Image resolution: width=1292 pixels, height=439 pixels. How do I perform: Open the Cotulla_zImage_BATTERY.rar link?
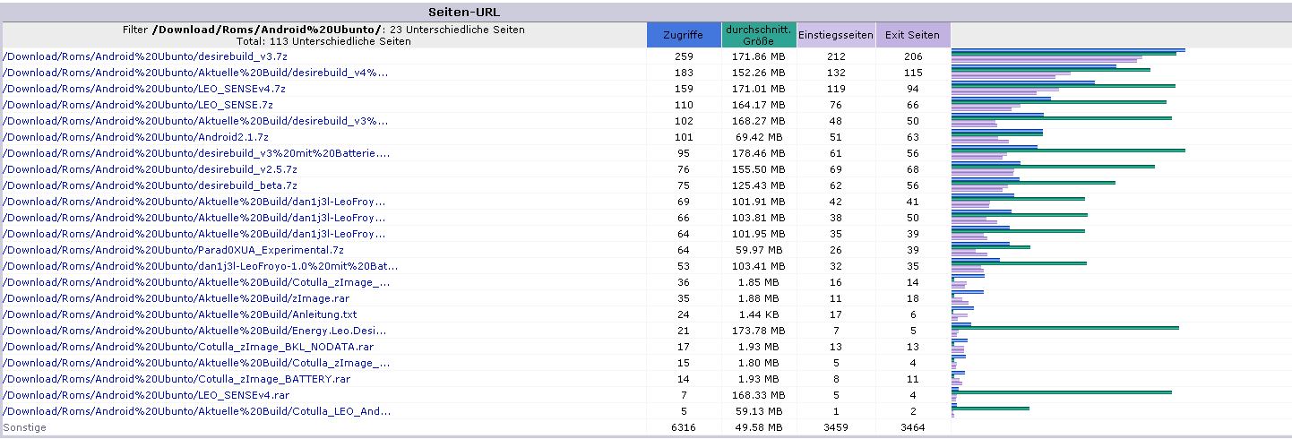click(177, 379)
